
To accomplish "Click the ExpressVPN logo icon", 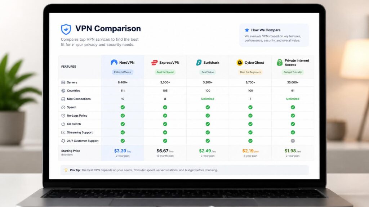I will click(x=154, y=63).
